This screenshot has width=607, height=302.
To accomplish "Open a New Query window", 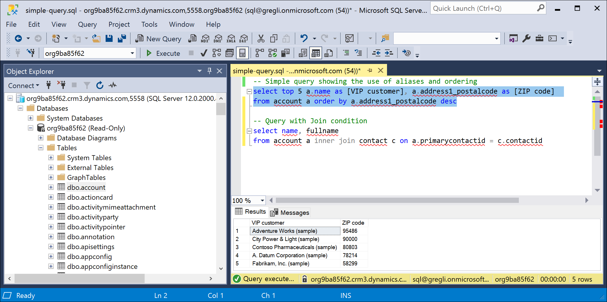I will (x=158, y=38).
